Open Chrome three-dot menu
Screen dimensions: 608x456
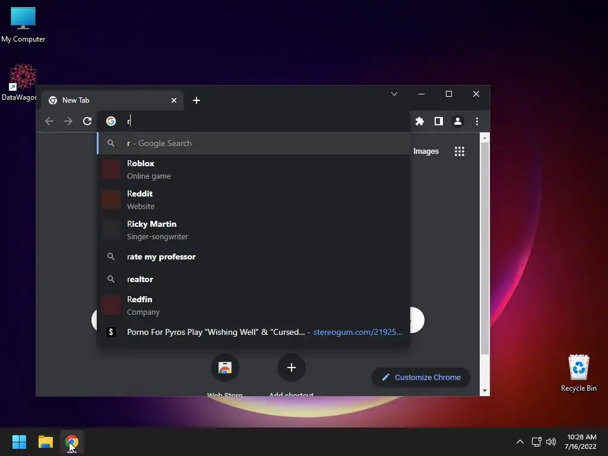(x=477, y=121)
